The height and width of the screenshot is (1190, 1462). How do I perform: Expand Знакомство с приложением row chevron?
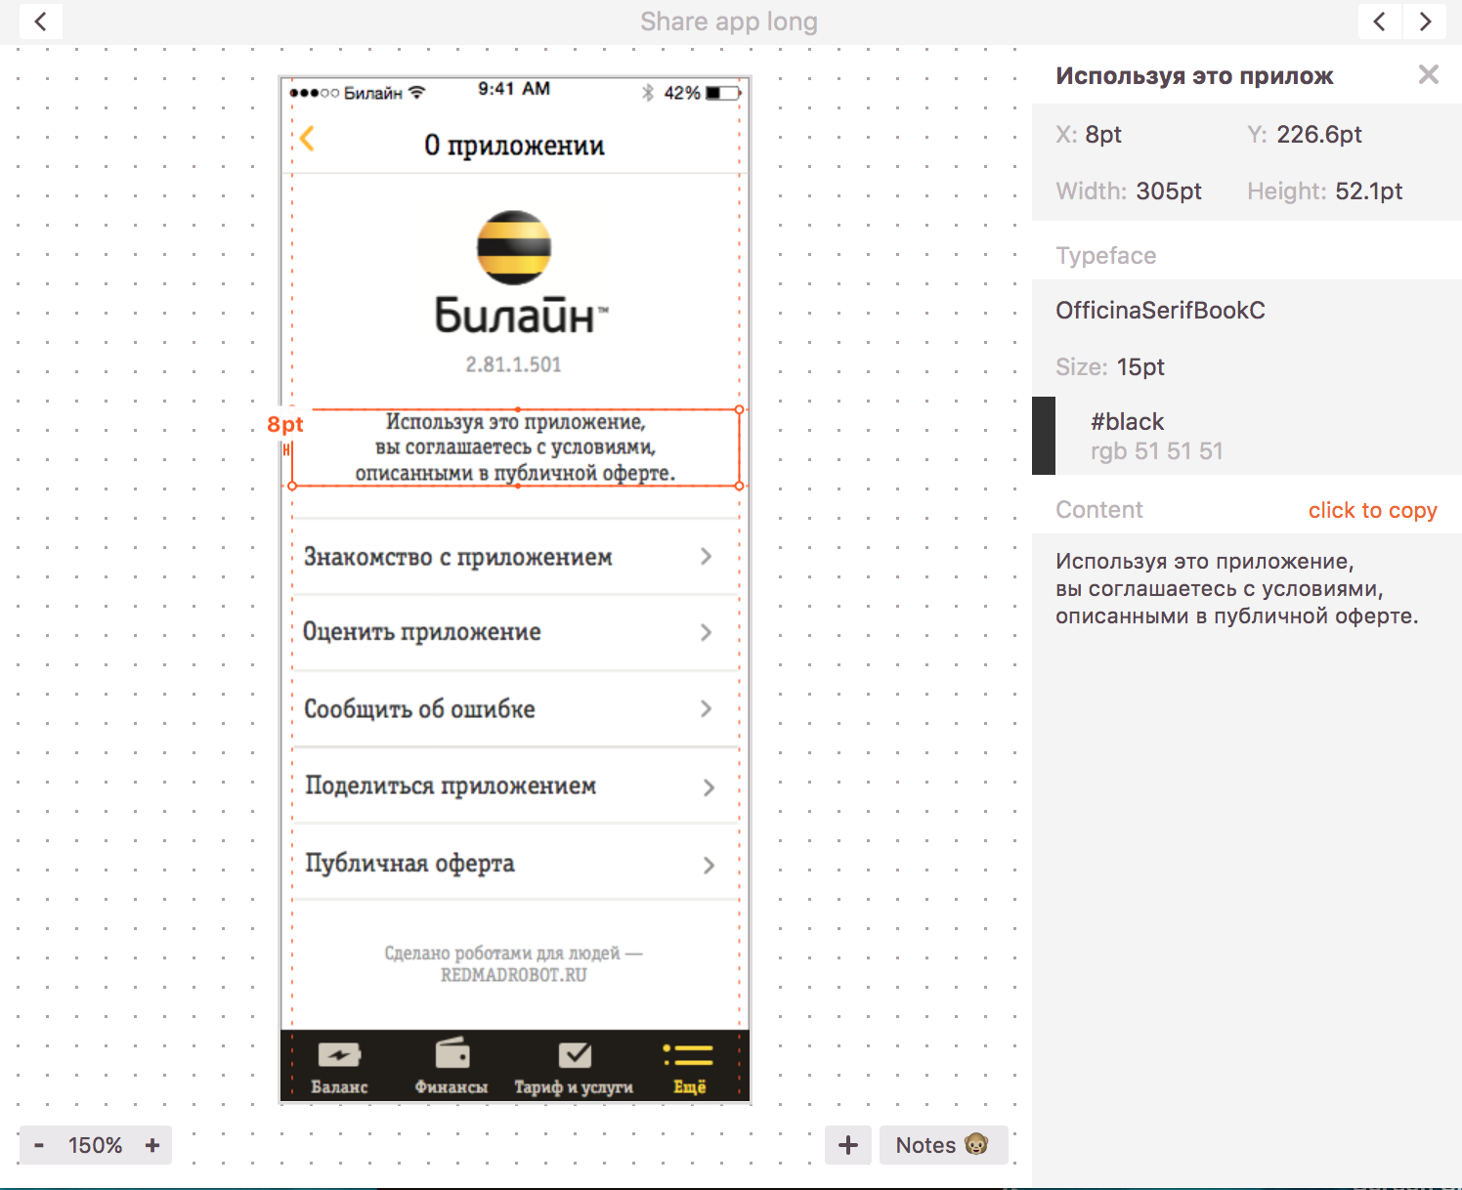[x=707, y=556]
